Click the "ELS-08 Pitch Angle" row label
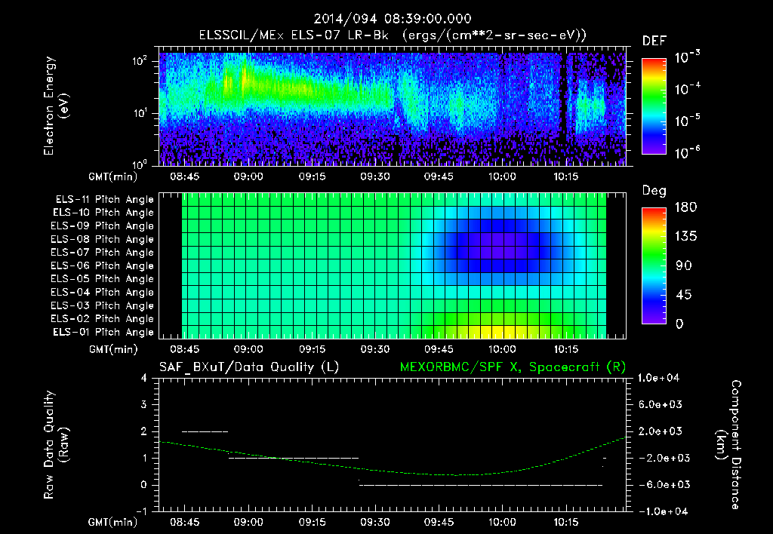The height and width of the screenshot is (534, 773). 103,239
